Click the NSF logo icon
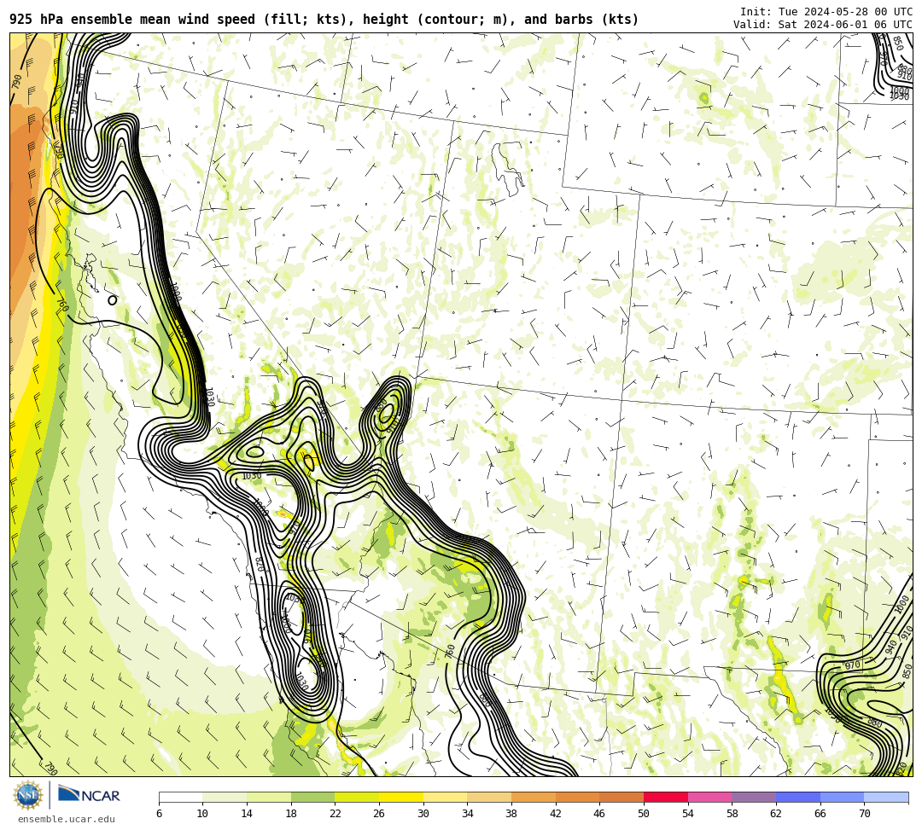This screenshot has width=922, height=830. coord(28,795)
